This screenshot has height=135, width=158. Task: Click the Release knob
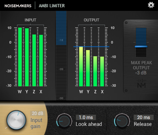(x=122, y=121)
